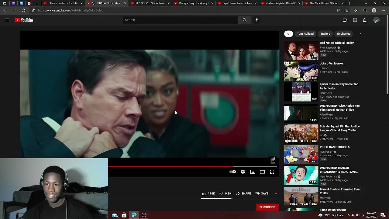This screenshot has height=219, width=389.
Task: Go to the YouTube home logo
Action: point(24,20)
